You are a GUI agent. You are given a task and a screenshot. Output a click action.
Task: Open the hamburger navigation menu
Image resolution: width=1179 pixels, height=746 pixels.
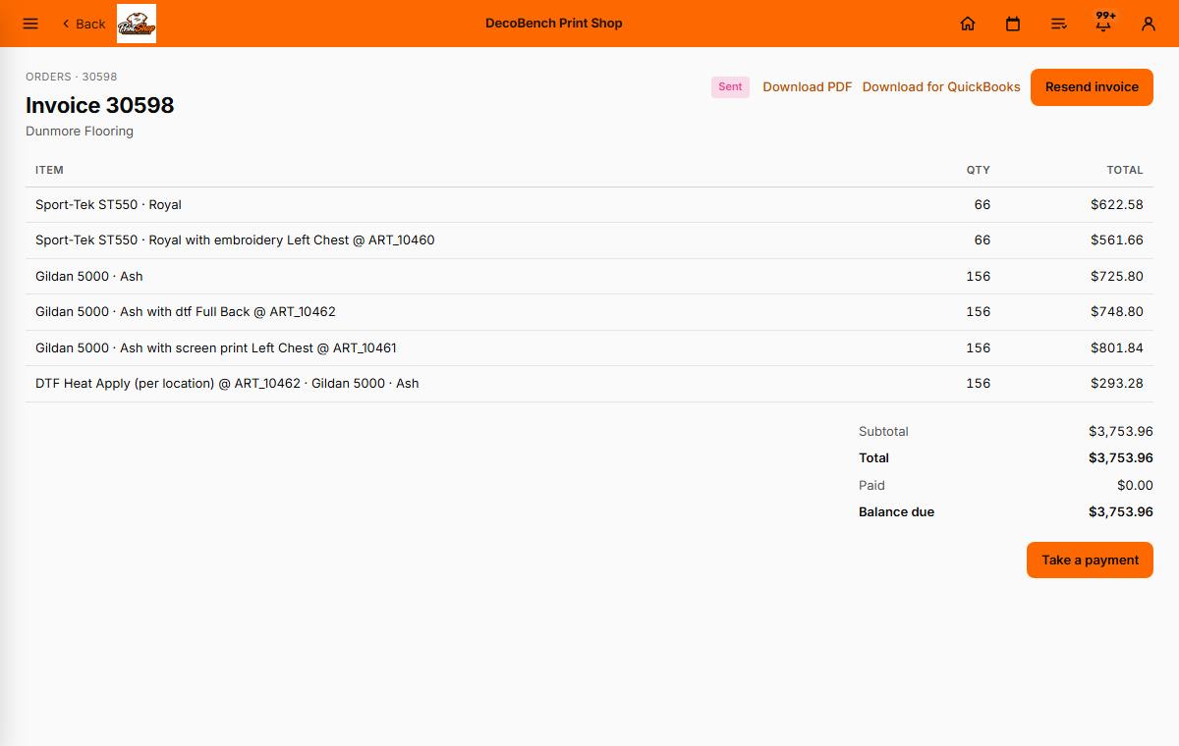click(x=30, y=24)
